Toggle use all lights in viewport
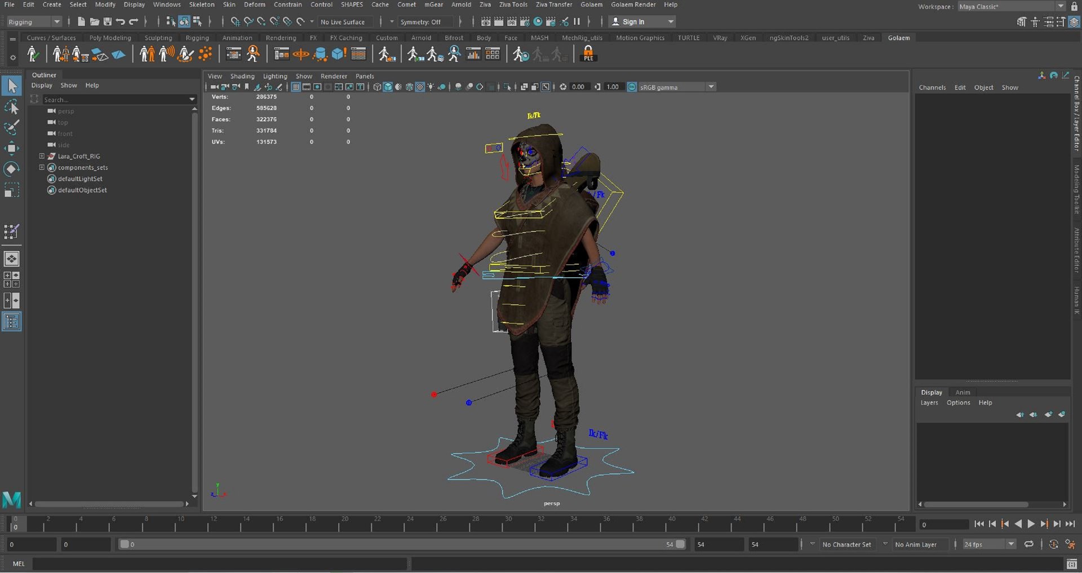1082x573 pixels. pos(431,87)
